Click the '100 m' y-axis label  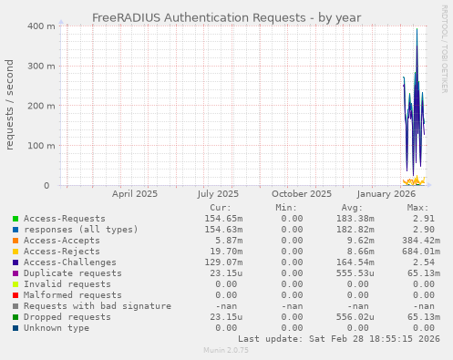41,146
